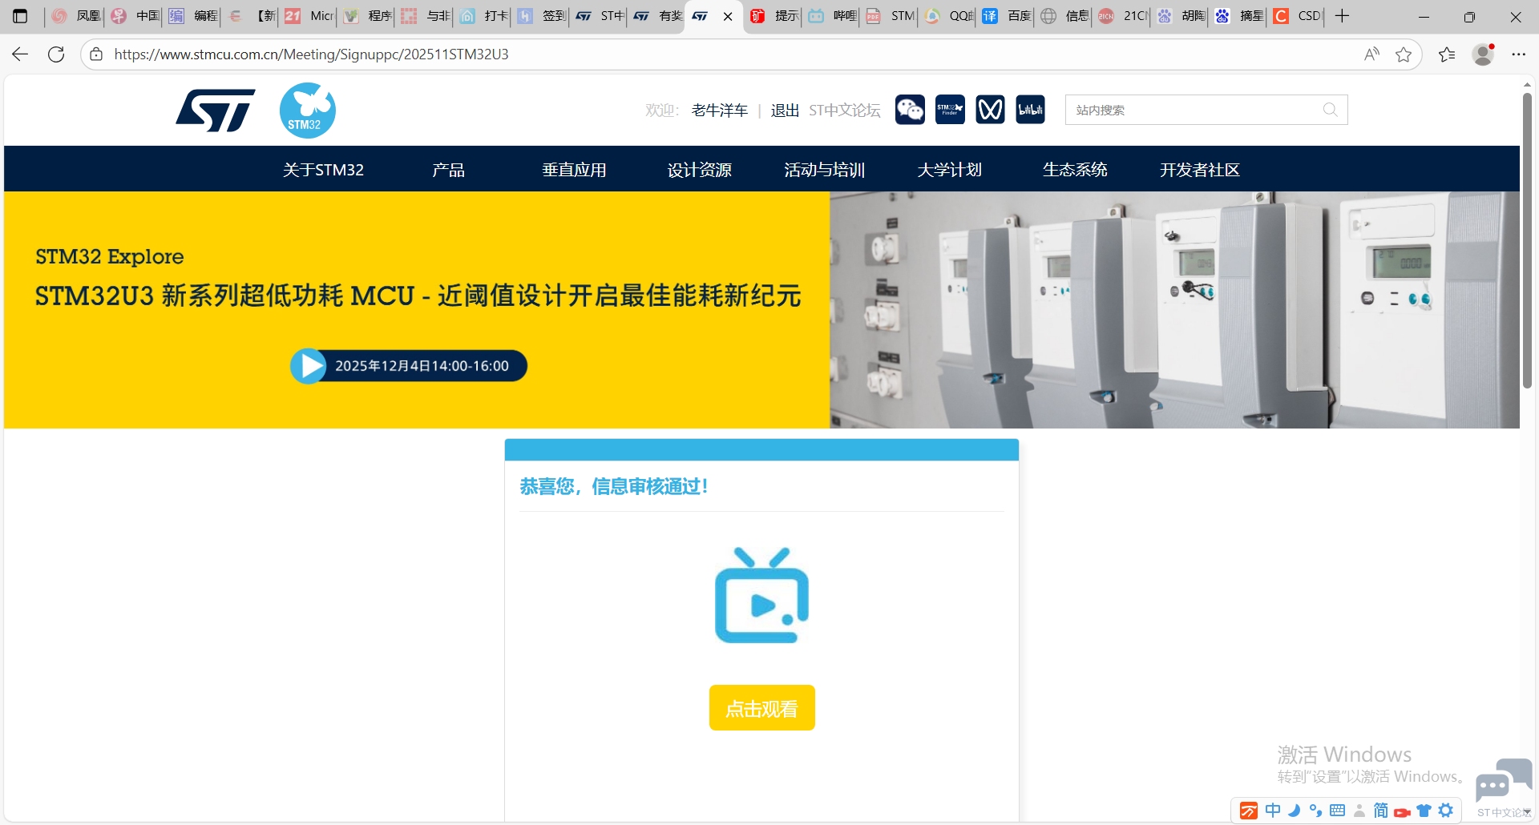1539x825 pixels.
Task: Click the 点击观看 yellow button
Action: pyautogui.click(x=761, y=708)
